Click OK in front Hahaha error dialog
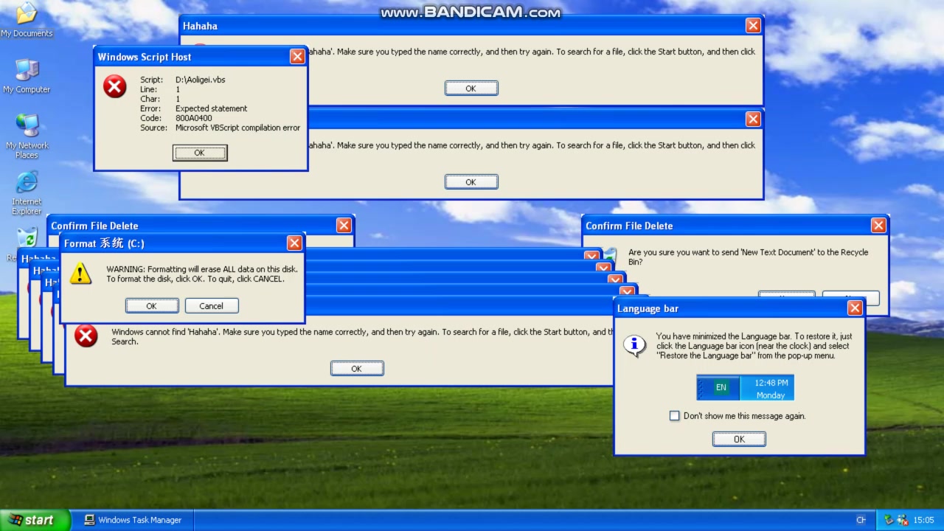The width and height of the screenshot is (944, 531). click(357, 369)
